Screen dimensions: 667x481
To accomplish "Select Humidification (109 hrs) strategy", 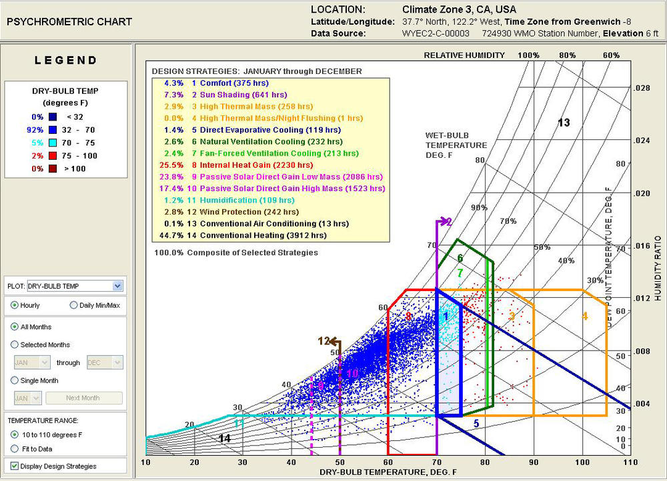I will coord(229,200).
